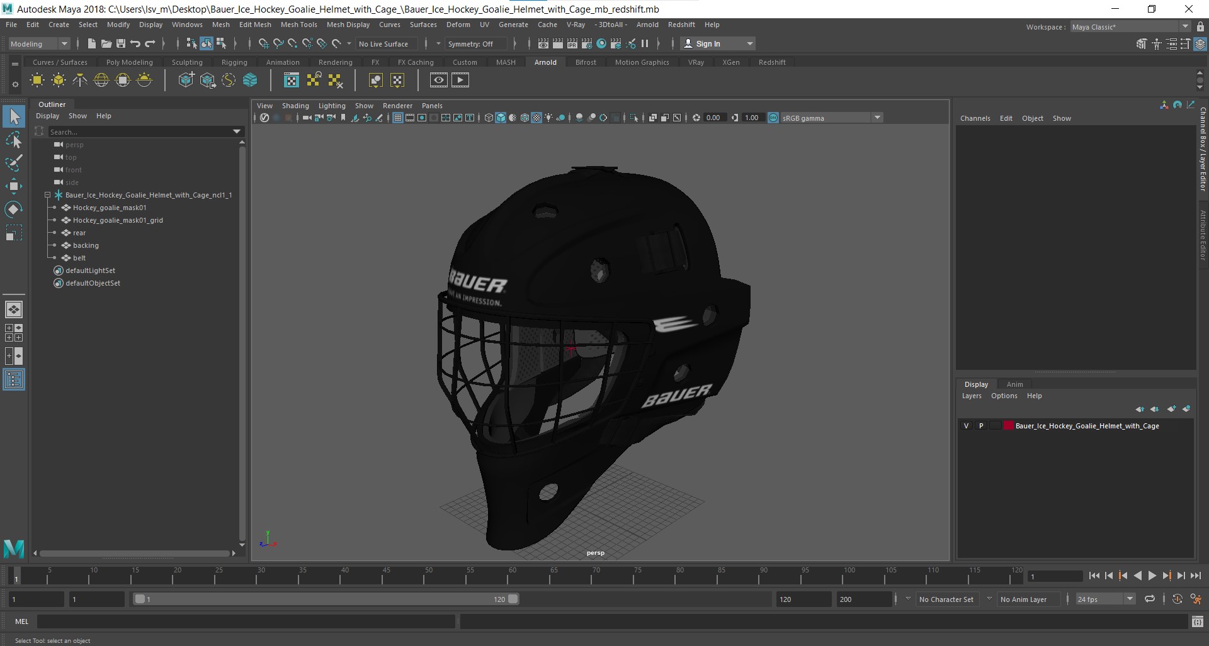Create an Arnold area light from shelf

click(37, 80)
